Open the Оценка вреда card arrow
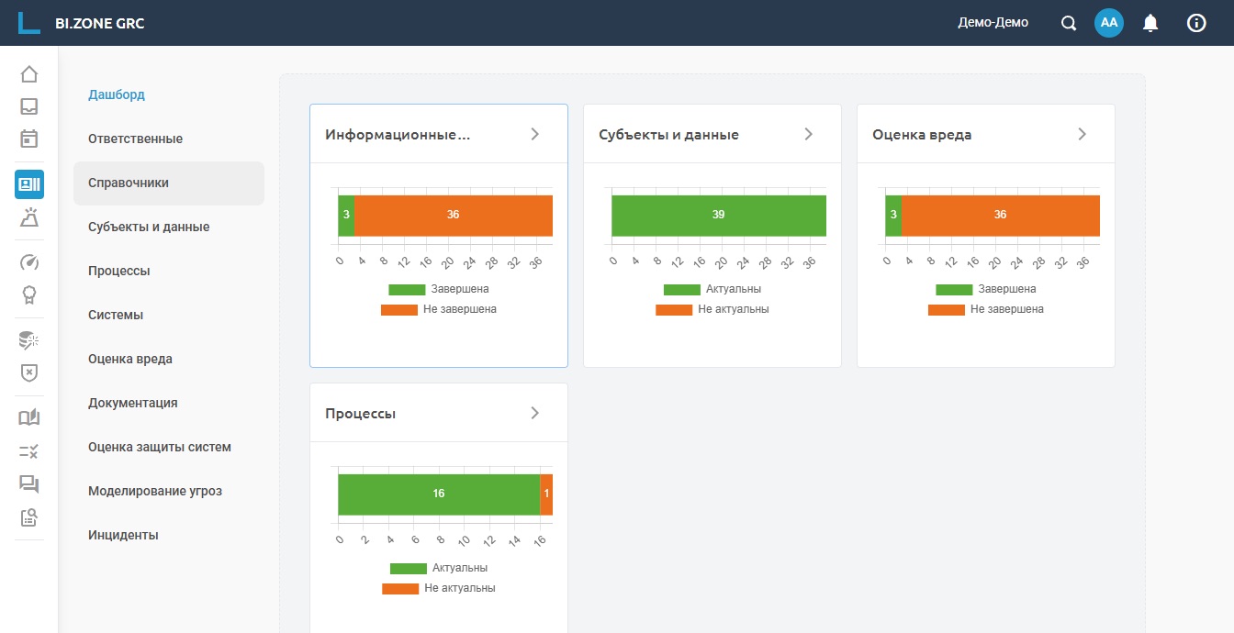This screenshot has width=1234, height=633. coord(1083,134)
